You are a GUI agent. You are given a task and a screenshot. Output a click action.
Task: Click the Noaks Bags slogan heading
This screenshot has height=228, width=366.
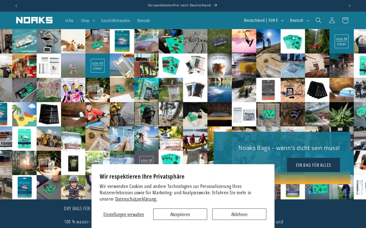pos(289,148)
